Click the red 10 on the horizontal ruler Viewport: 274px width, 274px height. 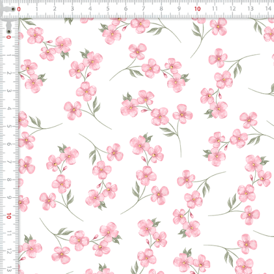pyautogui.click(x=197, y=9)
